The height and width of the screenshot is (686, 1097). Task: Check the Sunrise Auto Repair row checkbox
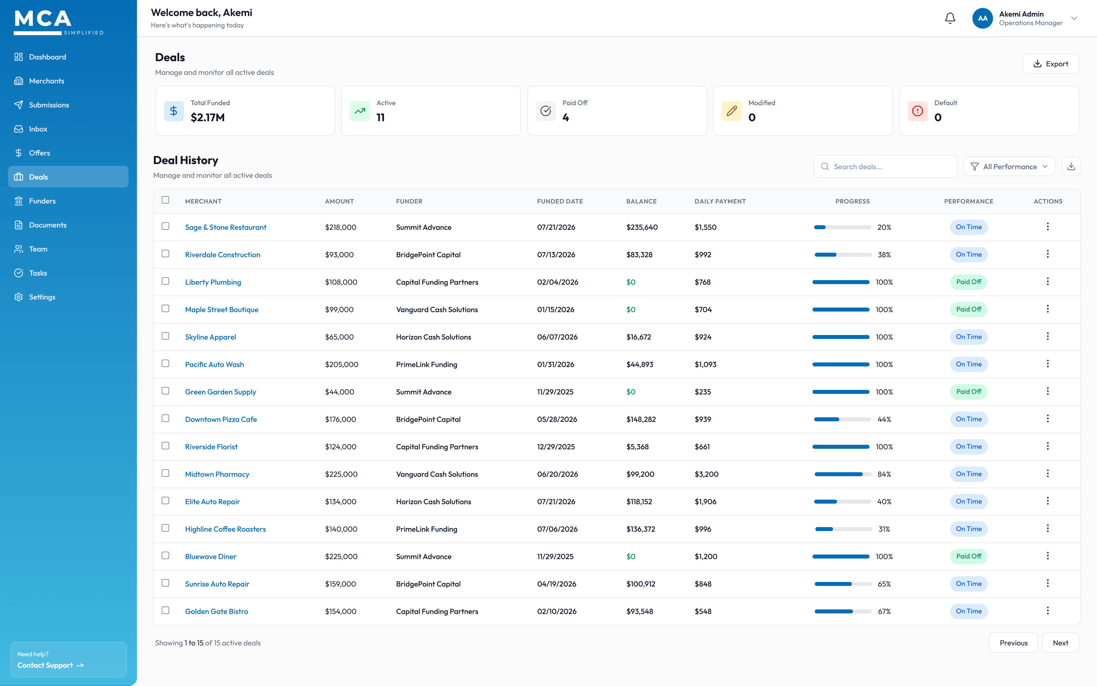(x=165, y=583)
